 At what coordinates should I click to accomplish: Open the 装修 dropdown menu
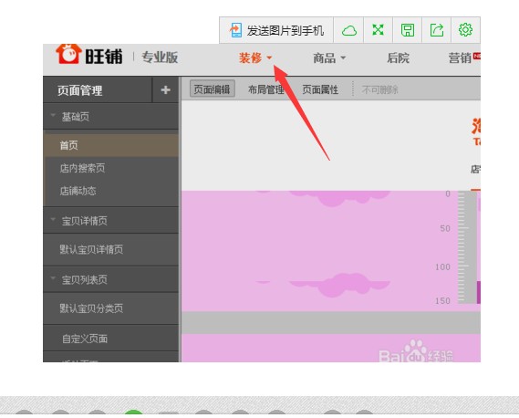[x=255, y=58]
